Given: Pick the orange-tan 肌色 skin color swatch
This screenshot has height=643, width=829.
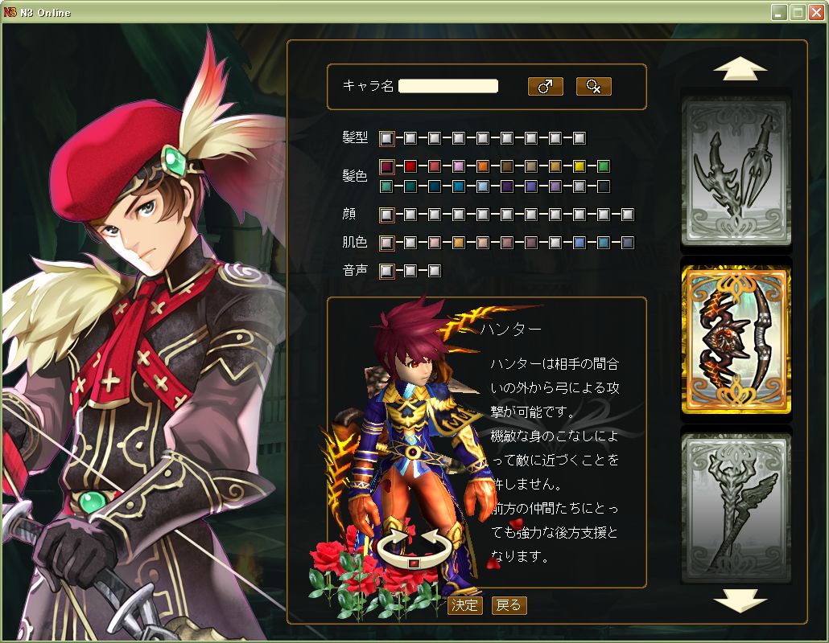Looking at the screenshot, I should [459, 243].
